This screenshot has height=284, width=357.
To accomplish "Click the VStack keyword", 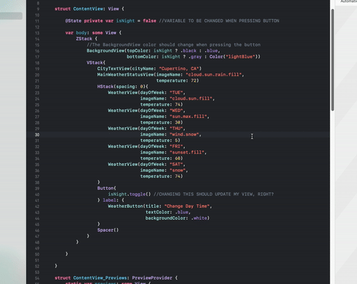I will pyautogui.click(x=95, y=62).
